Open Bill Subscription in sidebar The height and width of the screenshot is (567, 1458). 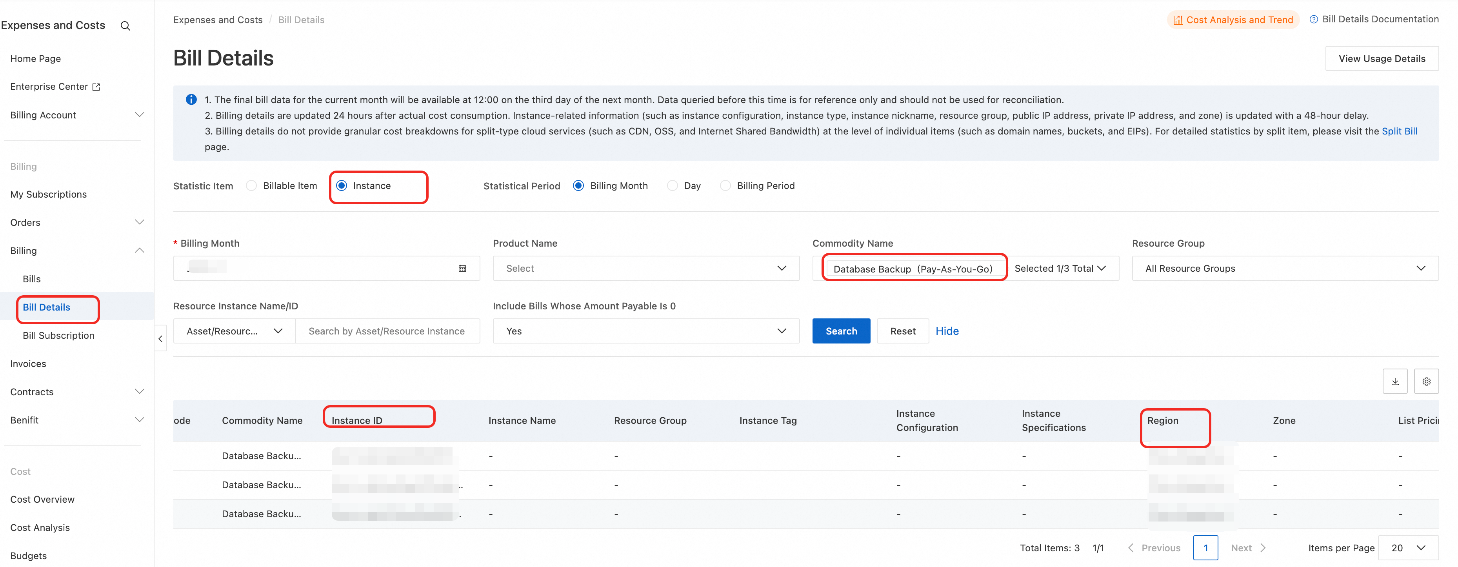[x=58, y=336]
